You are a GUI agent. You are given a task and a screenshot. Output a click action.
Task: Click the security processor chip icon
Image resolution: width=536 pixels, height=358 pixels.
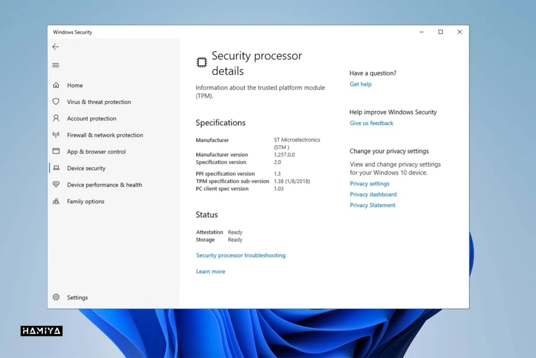202,62
